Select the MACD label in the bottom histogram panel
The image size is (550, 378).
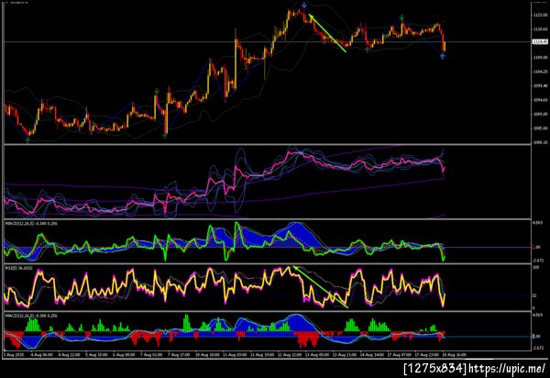point(31,316)
